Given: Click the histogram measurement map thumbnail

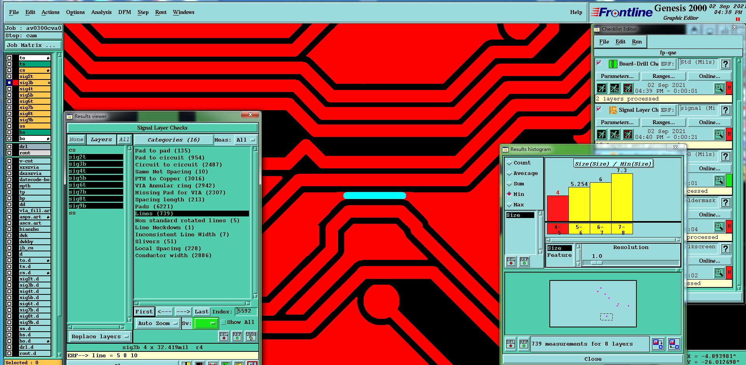Looking at the screenshot, I should coord(593,304).
